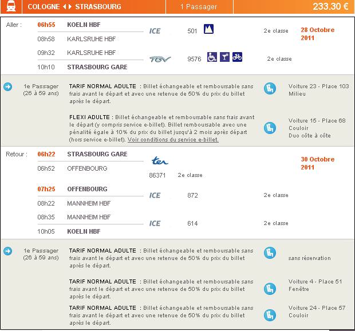Click the ICE logo for train 614
Viewport: 355px width, 331px height.
tap(155, 223)
